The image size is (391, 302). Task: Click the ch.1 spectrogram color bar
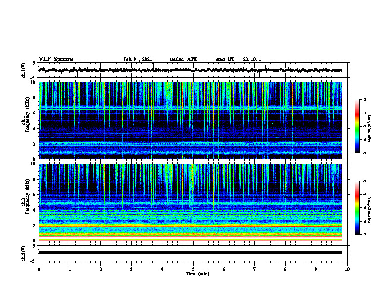click(357, 126)
